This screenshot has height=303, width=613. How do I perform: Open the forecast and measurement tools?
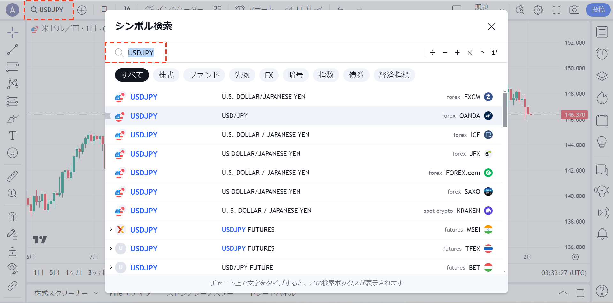click(x=12, y=101)
